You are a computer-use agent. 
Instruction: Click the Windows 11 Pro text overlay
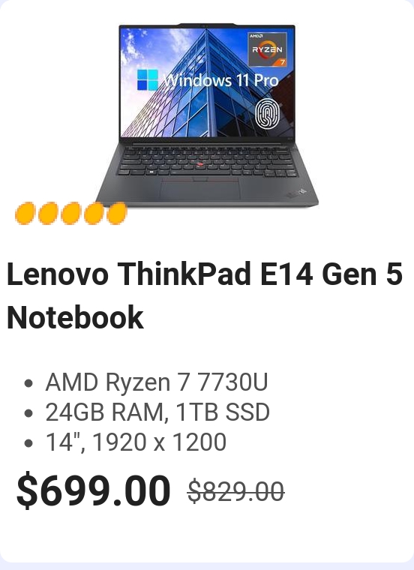pos(220,80)
